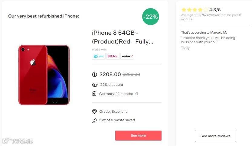Click the 13,757 reviews text

pyautogui.click(x=208, y=15)
